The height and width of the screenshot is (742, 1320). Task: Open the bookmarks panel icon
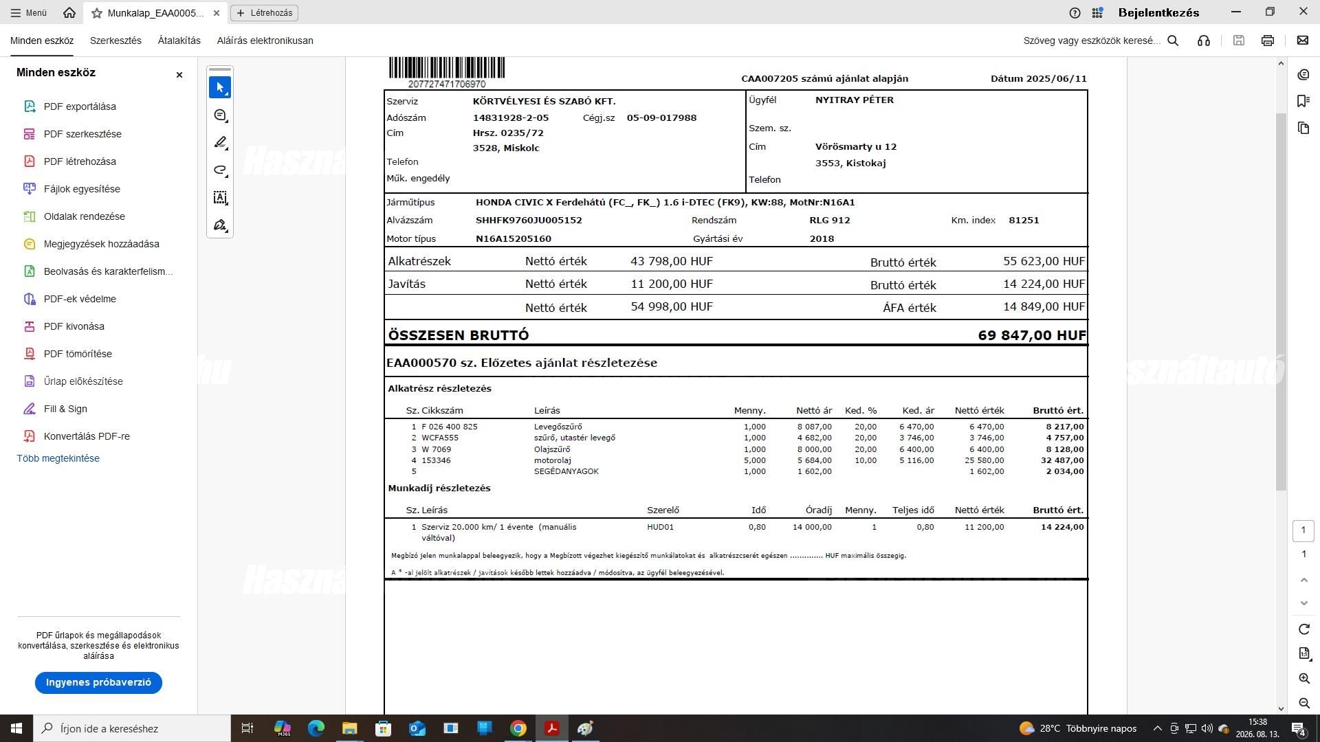[x=1303, y=101]
